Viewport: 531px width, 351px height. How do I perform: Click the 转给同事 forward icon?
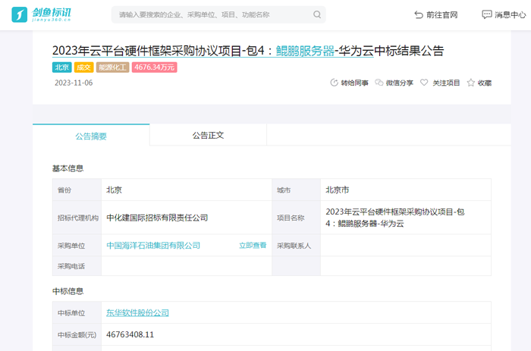pyautogui.click(x=334, y=83)
